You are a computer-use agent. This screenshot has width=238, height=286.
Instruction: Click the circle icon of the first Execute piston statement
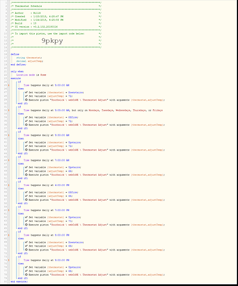26,100
